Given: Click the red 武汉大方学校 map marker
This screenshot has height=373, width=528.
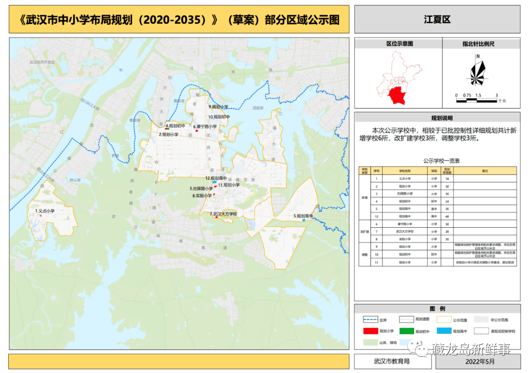Looking at the screenshot, I should [x=217, y=218].
